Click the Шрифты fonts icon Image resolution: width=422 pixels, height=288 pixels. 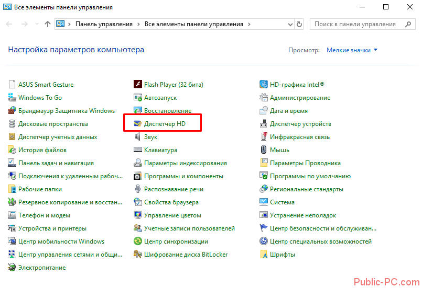[264, 255]
